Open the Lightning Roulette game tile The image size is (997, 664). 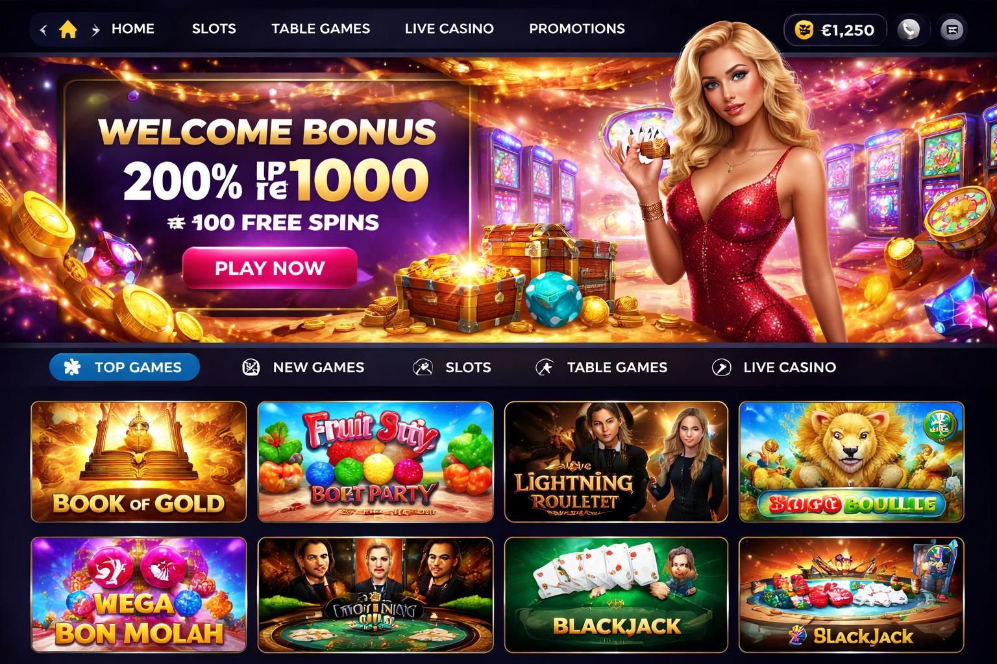click(x=616, y=462)
